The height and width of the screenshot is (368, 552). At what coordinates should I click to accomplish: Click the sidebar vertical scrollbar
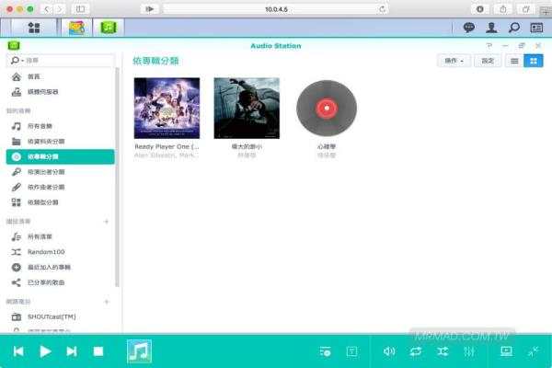(x=117, y=178)
